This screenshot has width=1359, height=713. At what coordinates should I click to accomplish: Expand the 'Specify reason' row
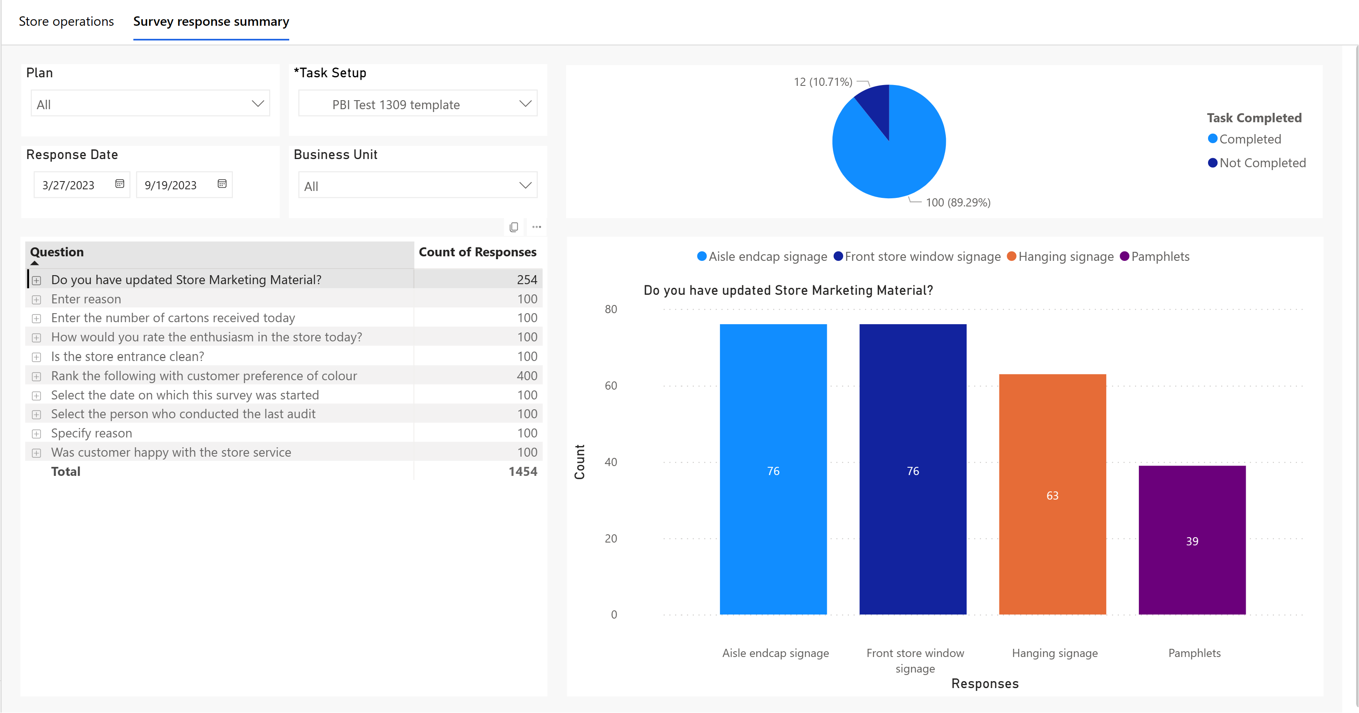36,433
